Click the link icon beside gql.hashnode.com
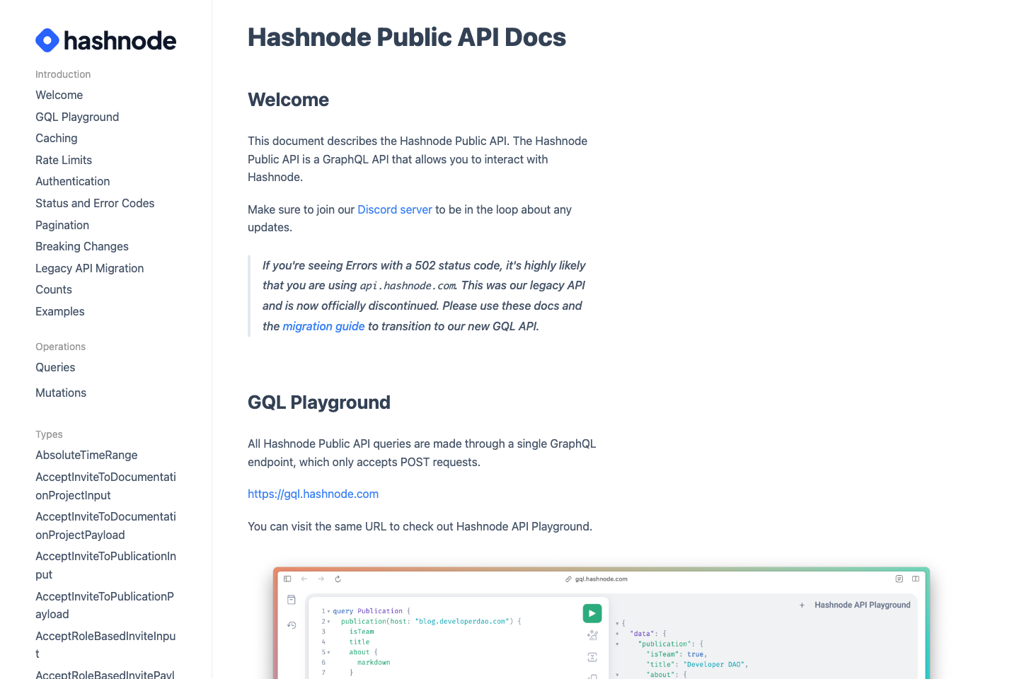 point(568,579)
